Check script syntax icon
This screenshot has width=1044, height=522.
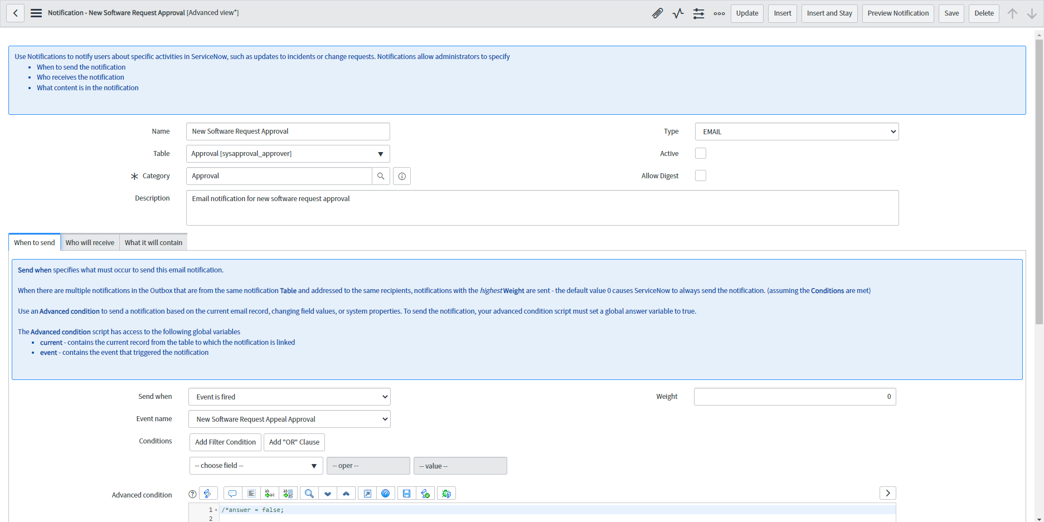(x=425, y=494)
